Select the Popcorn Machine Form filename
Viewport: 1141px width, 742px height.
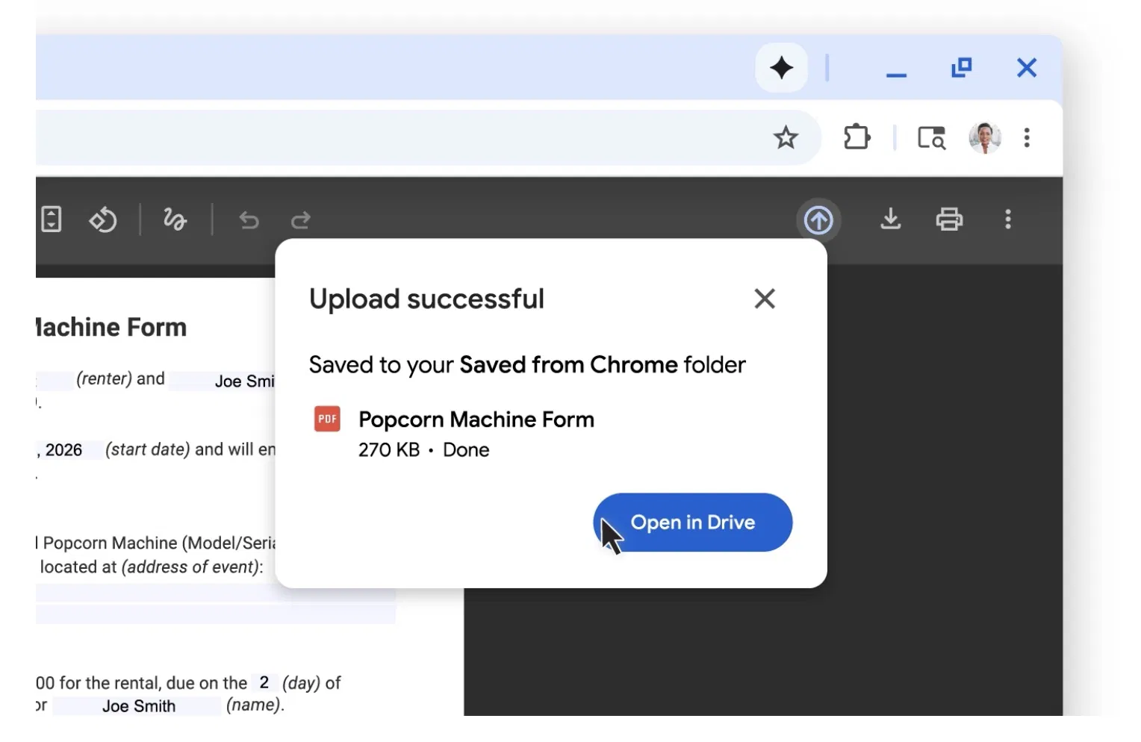[476, 419]
